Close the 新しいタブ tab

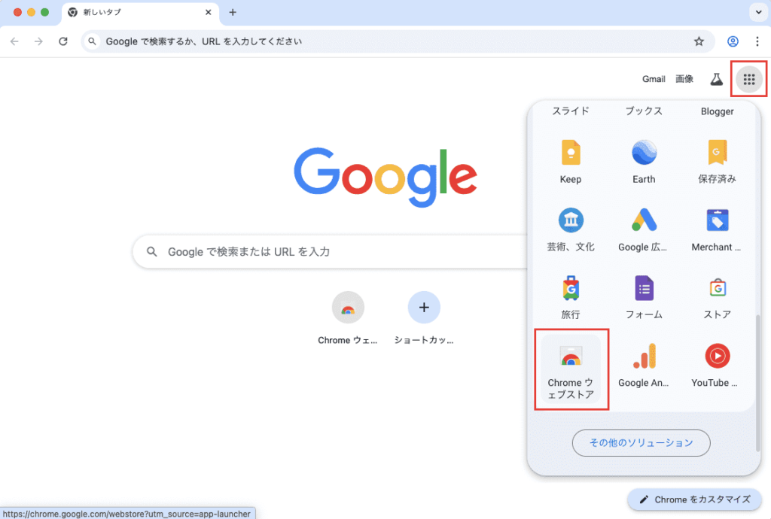209,12
